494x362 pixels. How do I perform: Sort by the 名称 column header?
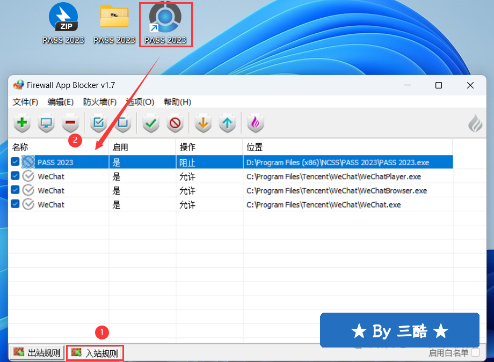59,147
